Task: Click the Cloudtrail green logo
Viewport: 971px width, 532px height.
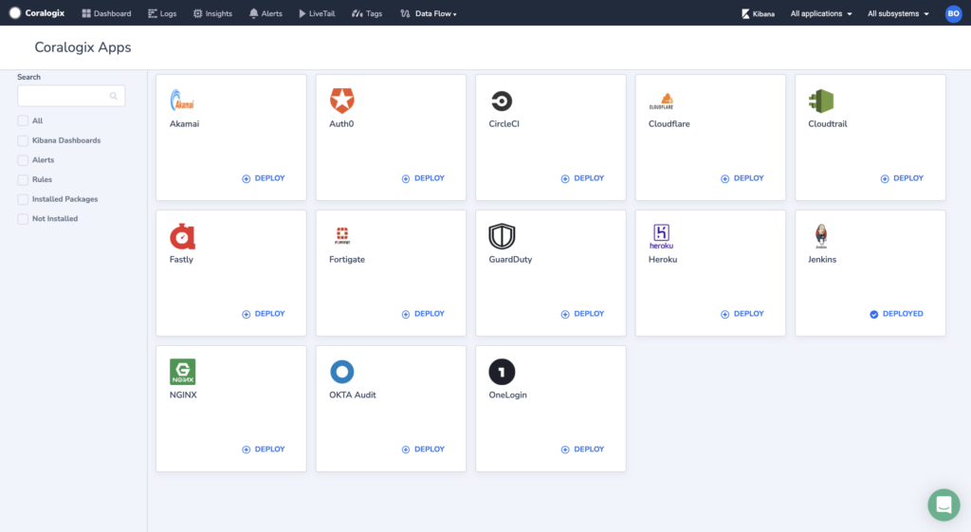Action: tap(821, 101)
